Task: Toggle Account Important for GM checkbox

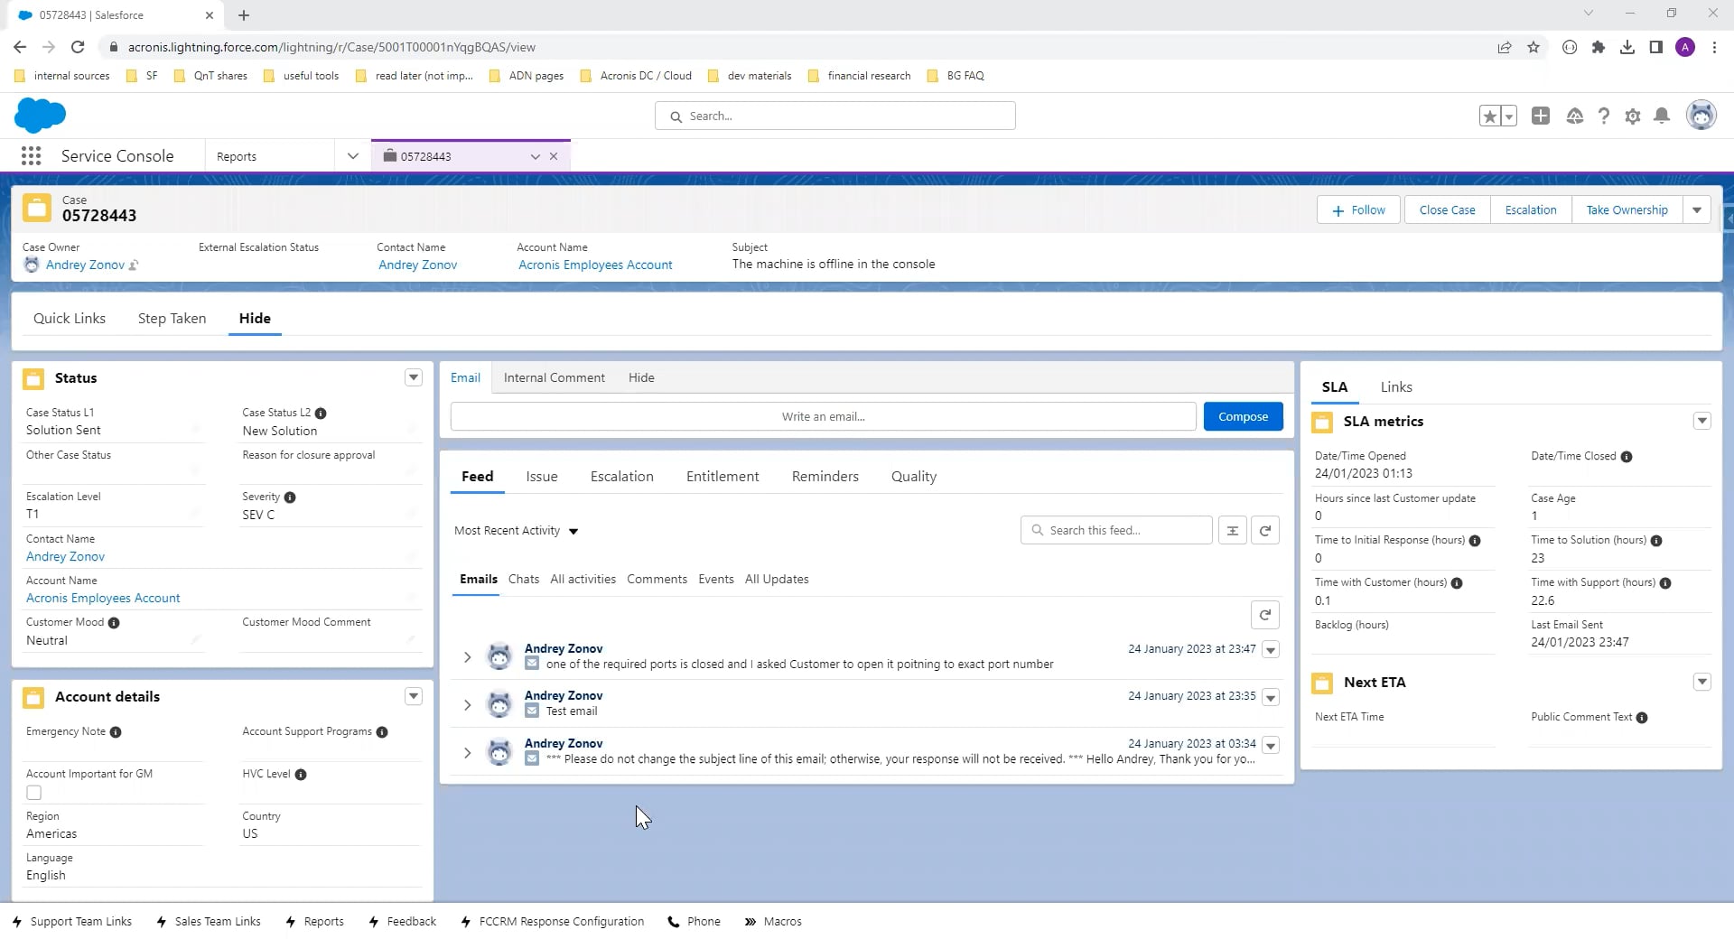Action: point(34,793)
